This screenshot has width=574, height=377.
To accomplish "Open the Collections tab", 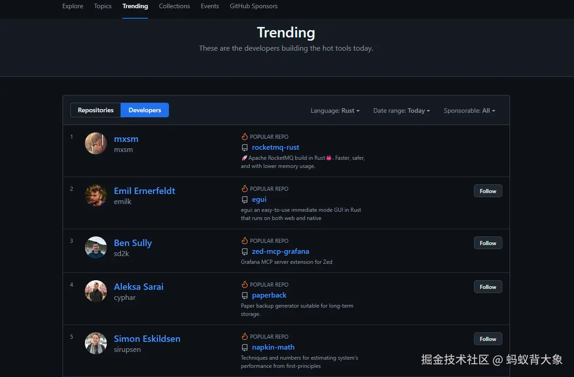I will pyautogui.click(x=174, y=6).
